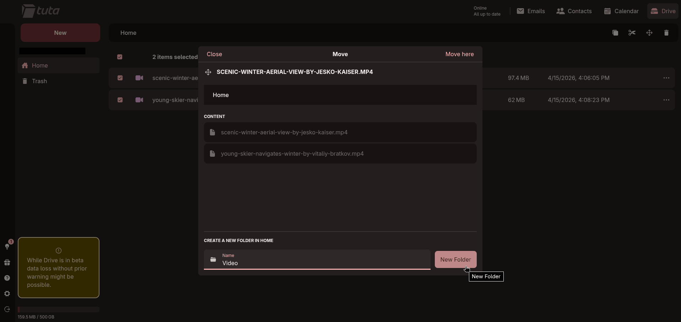The height and width of the screenshot is (322, 681).
Task: Click the copy icon in top toolbar
Action: tap(615, 33)
